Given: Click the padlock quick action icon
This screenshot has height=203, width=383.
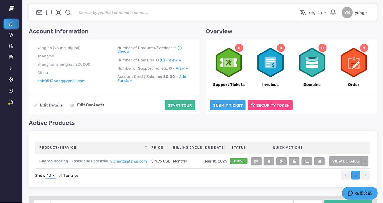Looking at the screenshot, I should click(294, 161).
